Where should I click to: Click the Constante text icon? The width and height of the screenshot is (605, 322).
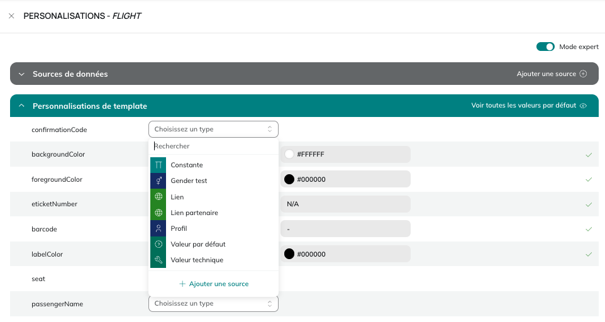(x=158, y=165)
